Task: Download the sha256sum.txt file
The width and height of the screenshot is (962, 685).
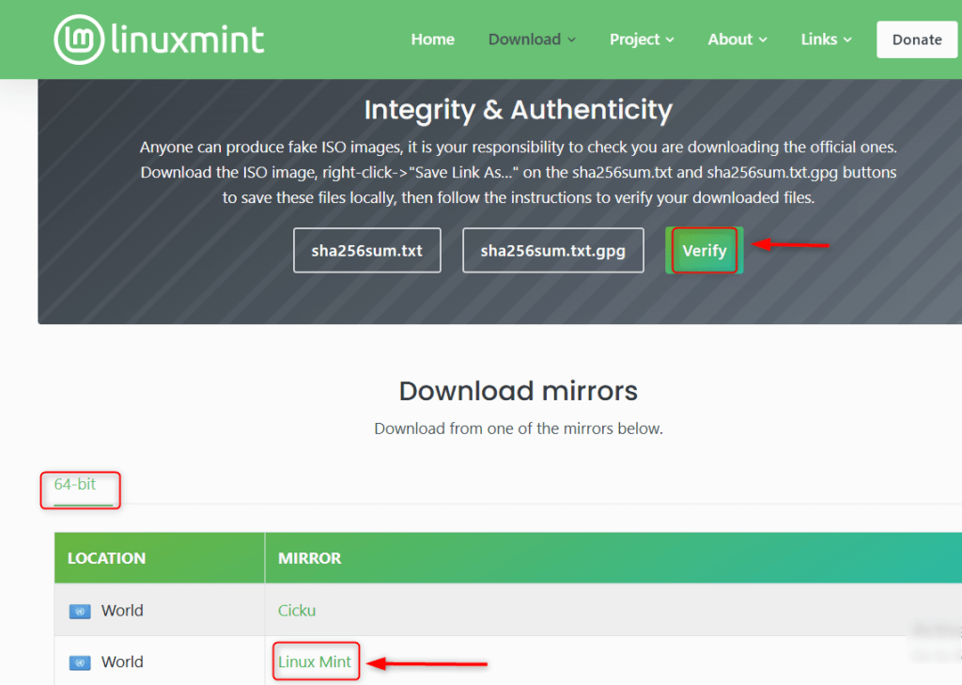Action: pos(366,250)
